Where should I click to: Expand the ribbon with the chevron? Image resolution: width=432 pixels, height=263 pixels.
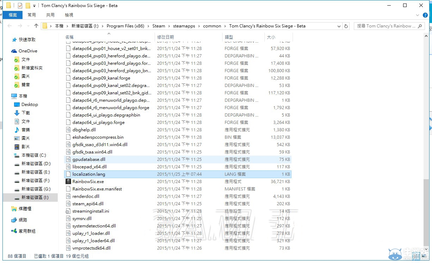[x=417, y=15]
